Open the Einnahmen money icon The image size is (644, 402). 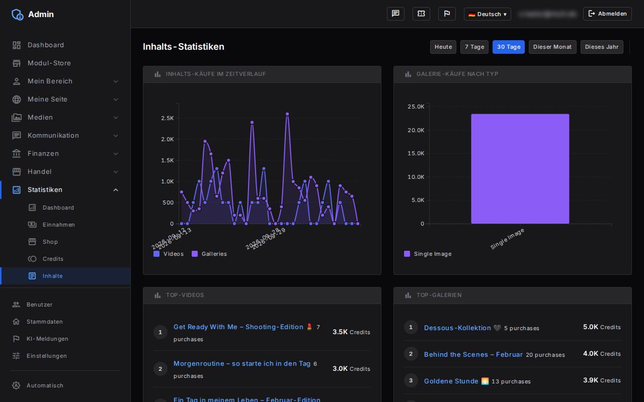32,225
